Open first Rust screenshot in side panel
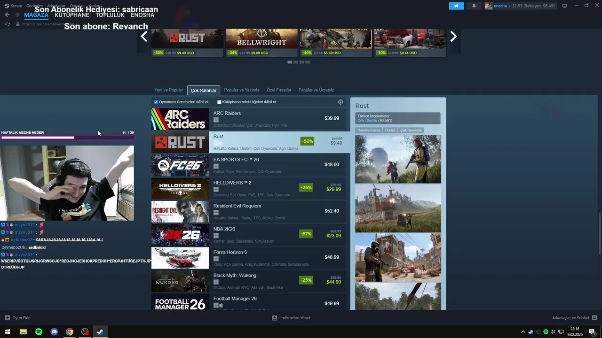 398,159
